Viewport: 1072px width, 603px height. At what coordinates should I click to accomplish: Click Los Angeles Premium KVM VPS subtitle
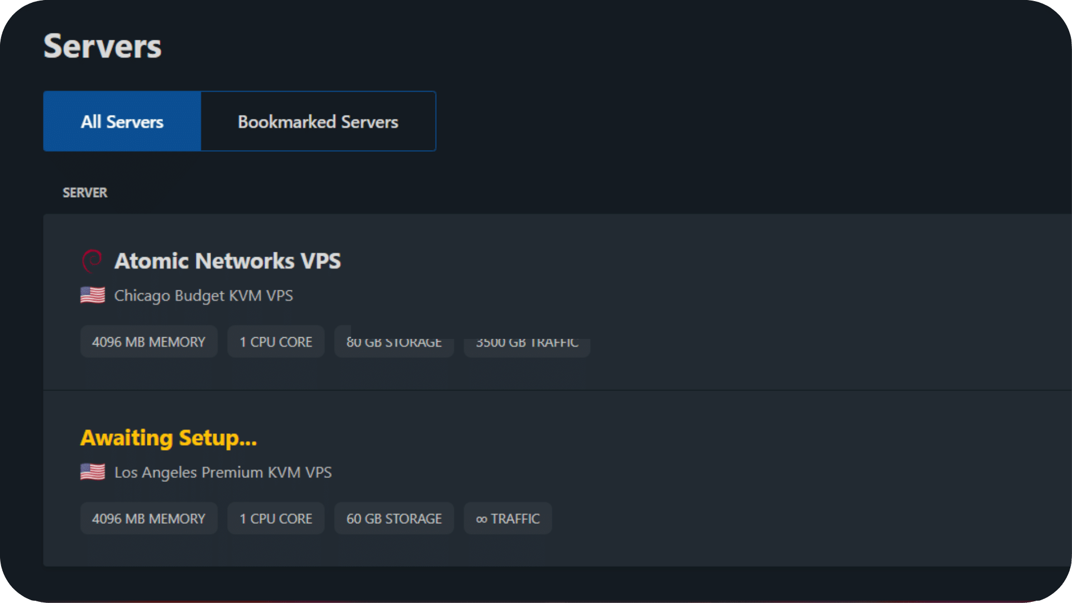(x=223, y=472)
